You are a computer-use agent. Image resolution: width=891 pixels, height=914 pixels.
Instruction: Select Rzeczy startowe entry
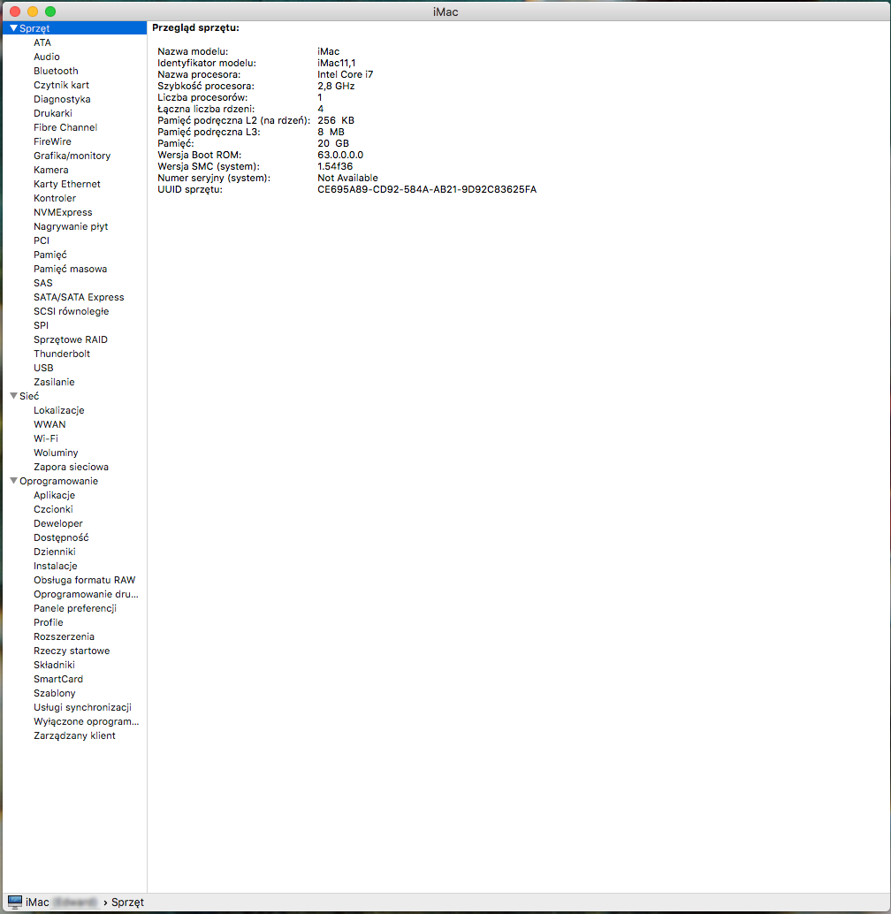pyautogui.click(x=72, y=651)
